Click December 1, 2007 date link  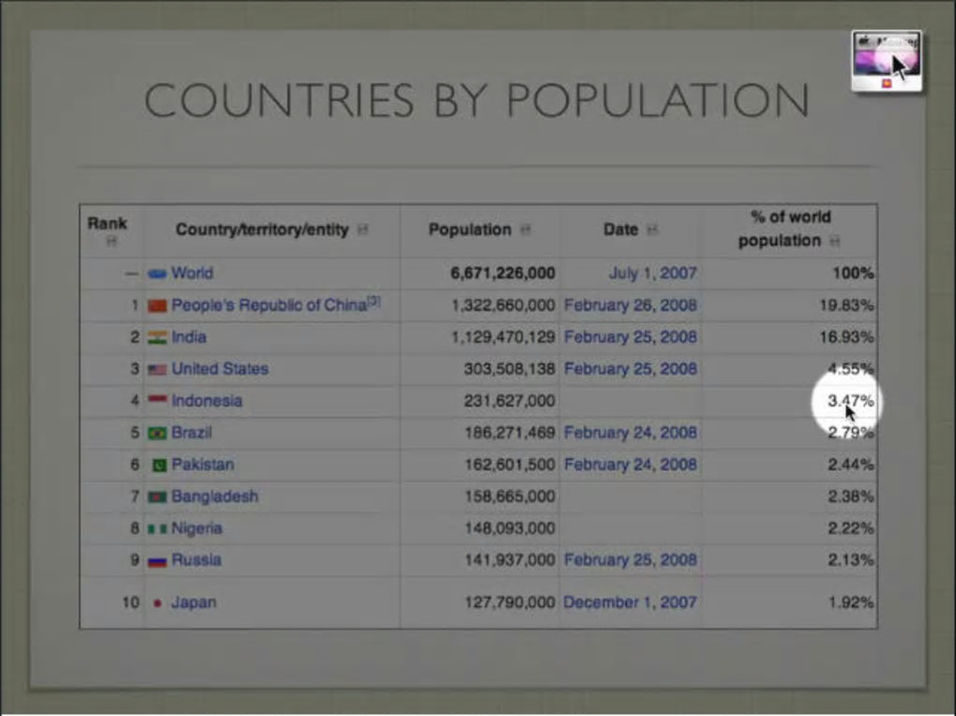(x=630, y=603)
